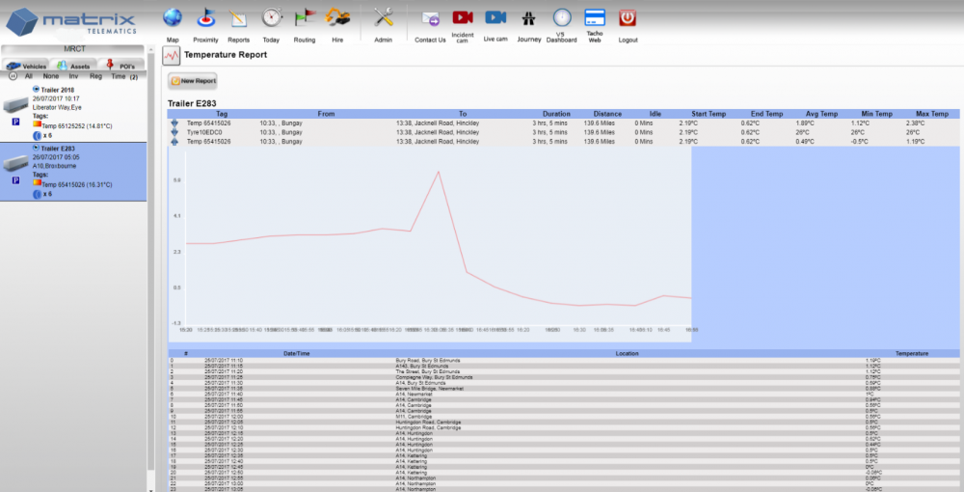Screen dimensions: 964x492
Task: Click the Matrix Telematics logo
Action: coord(70,22)
